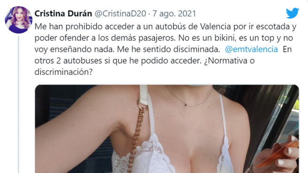308x173 pixels.
Task: Click the word "Valencia" in the tweet text
Action: 216,27
